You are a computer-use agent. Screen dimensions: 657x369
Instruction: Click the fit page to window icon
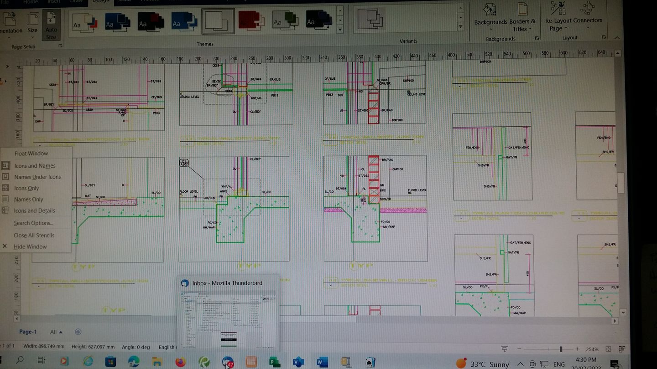[608, 349]
